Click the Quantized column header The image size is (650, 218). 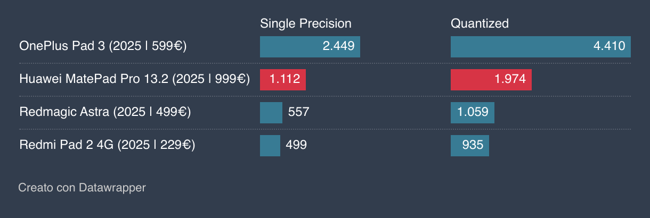pyautogui.click(x=480, y=23)
